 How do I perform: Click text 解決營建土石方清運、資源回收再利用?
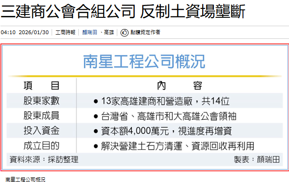[x=178, y=146]
